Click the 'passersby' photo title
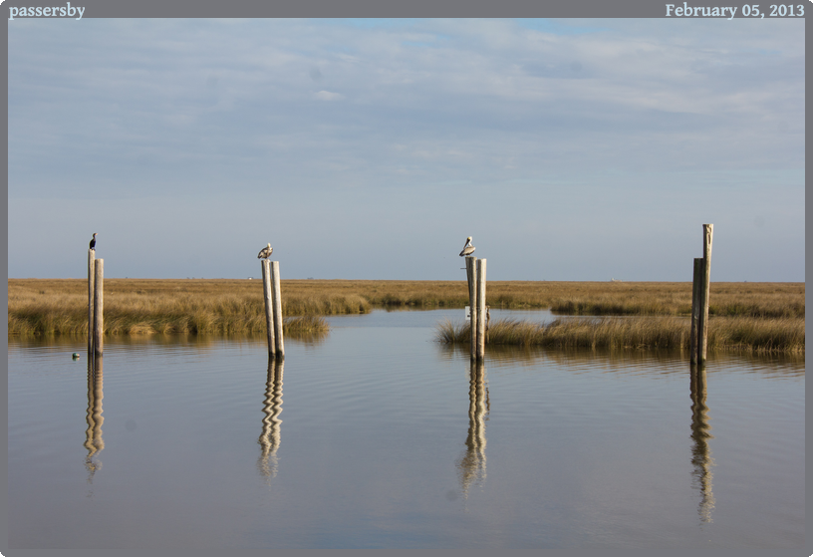This screenshot has width=813, height=557. [x=47, y=10]
